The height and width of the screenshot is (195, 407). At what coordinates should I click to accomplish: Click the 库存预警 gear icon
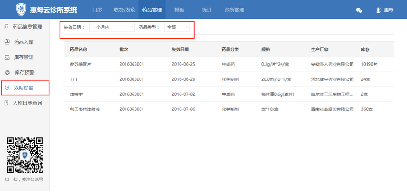[x=7, y=72]
